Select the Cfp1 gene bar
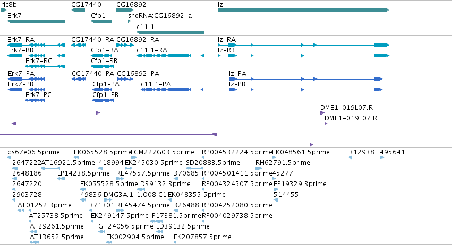 [x=101, y=21]
